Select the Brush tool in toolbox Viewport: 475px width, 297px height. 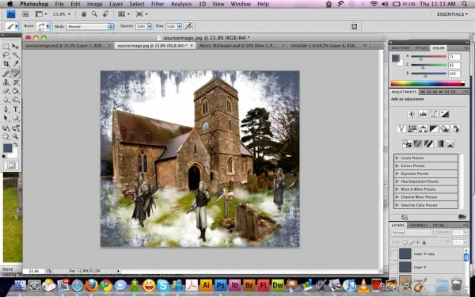pyautogui.click(x=15, y=74)
